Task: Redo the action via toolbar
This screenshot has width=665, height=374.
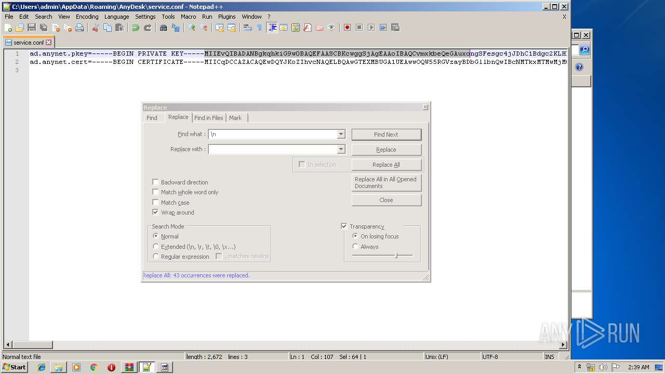Action: 148,28
